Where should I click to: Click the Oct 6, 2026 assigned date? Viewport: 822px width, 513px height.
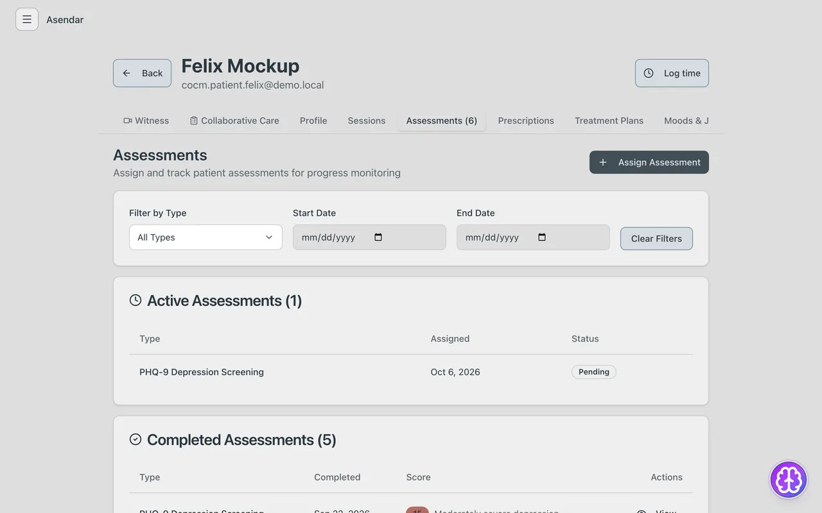[455, 372]
